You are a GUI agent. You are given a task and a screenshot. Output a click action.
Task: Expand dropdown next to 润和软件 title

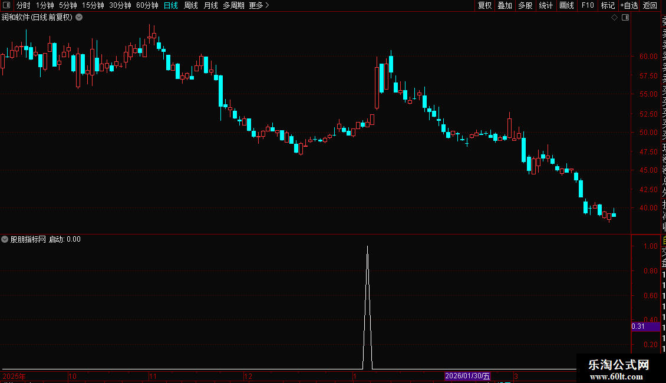point(79,18)
